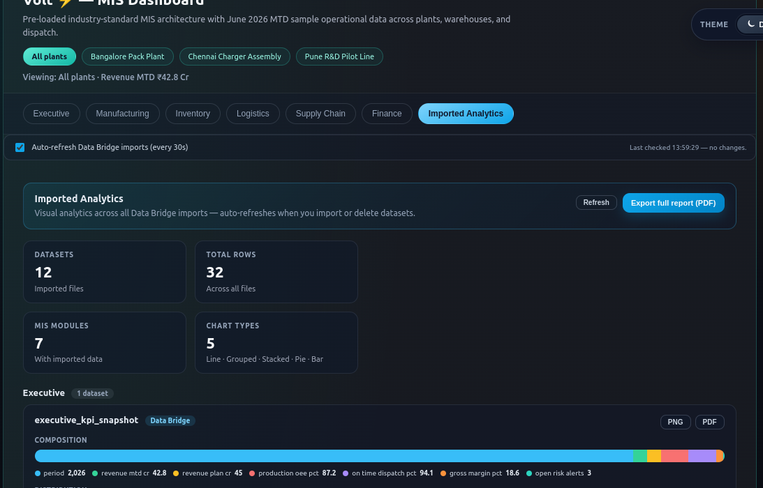Open the Executive tab
763x488 pixels.
click(51, 114)
